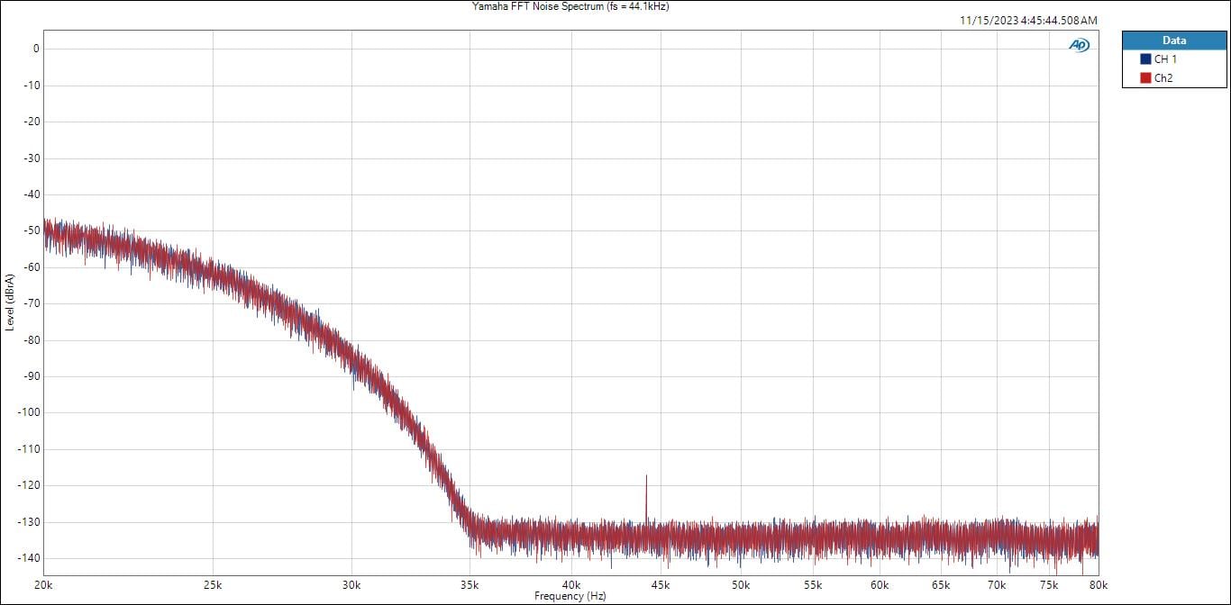Click the 0 level tick label
Image resolution: width=1231 pixels, height=605 pixels.
[x=36, y=49]
